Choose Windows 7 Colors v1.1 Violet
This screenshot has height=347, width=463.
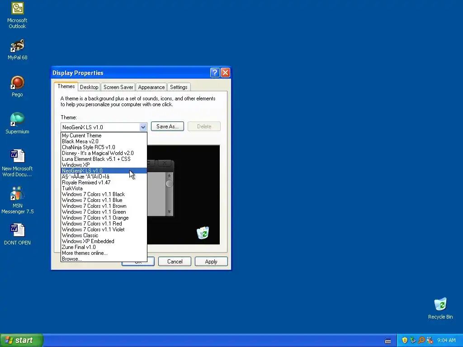(104, 230)
